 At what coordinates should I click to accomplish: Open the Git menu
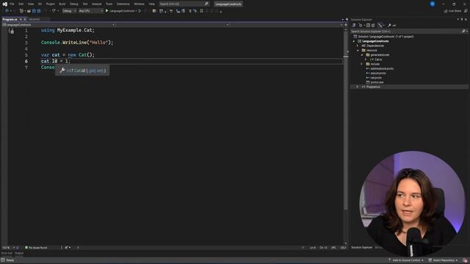[x=40, y=4]
